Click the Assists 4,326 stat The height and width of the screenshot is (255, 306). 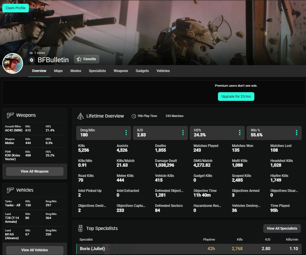122,148
